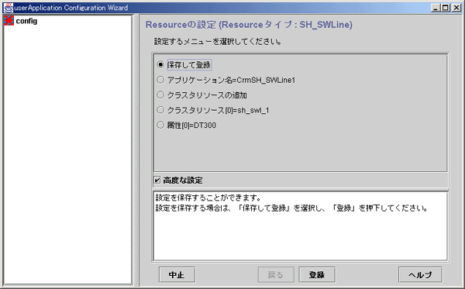Minimize the Configuration Wizard window
The image size is (465, 289).
point(435,8)
